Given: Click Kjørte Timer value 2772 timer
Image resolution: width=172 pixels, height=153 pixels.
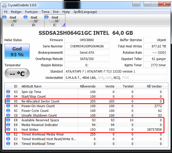Looking at the screenshot, I should [155, 65].
